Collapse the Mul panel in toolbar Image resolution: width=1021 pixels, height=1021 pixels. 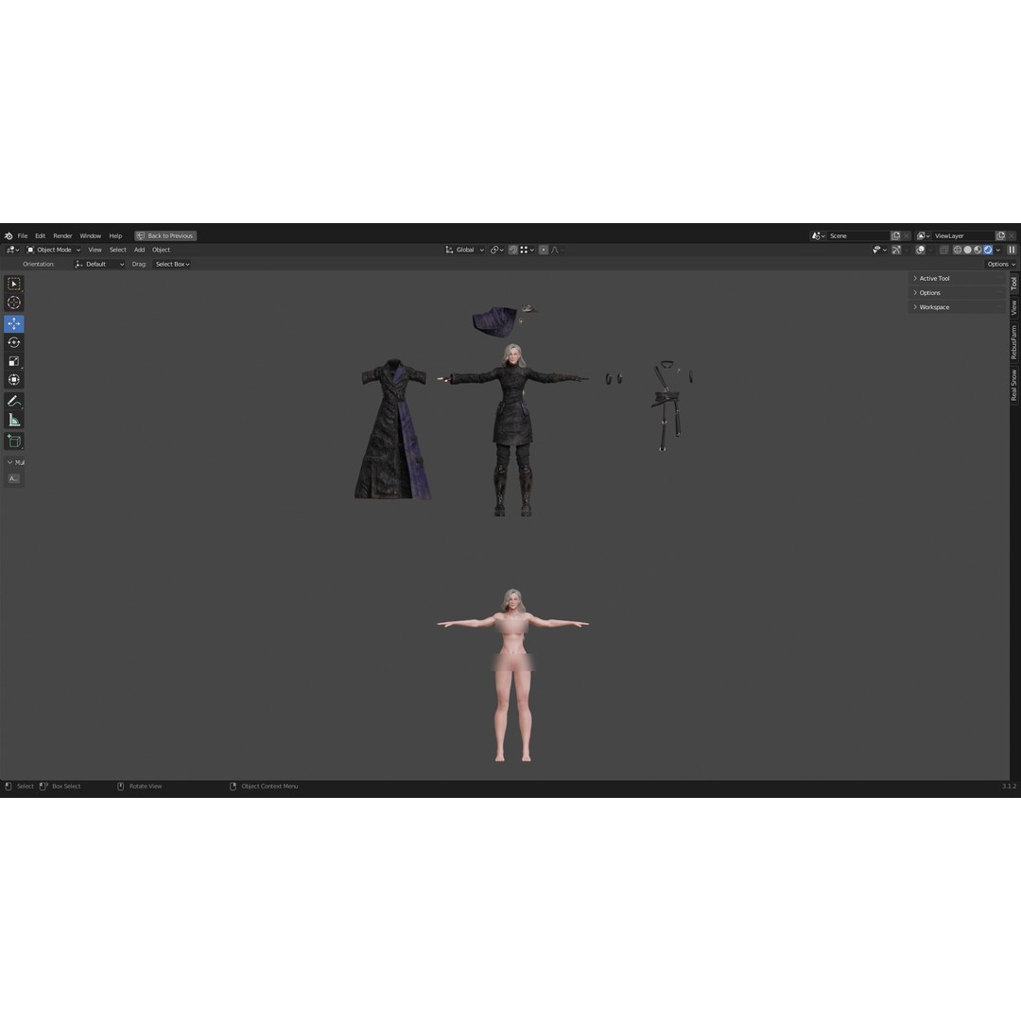tap(14, 462)
